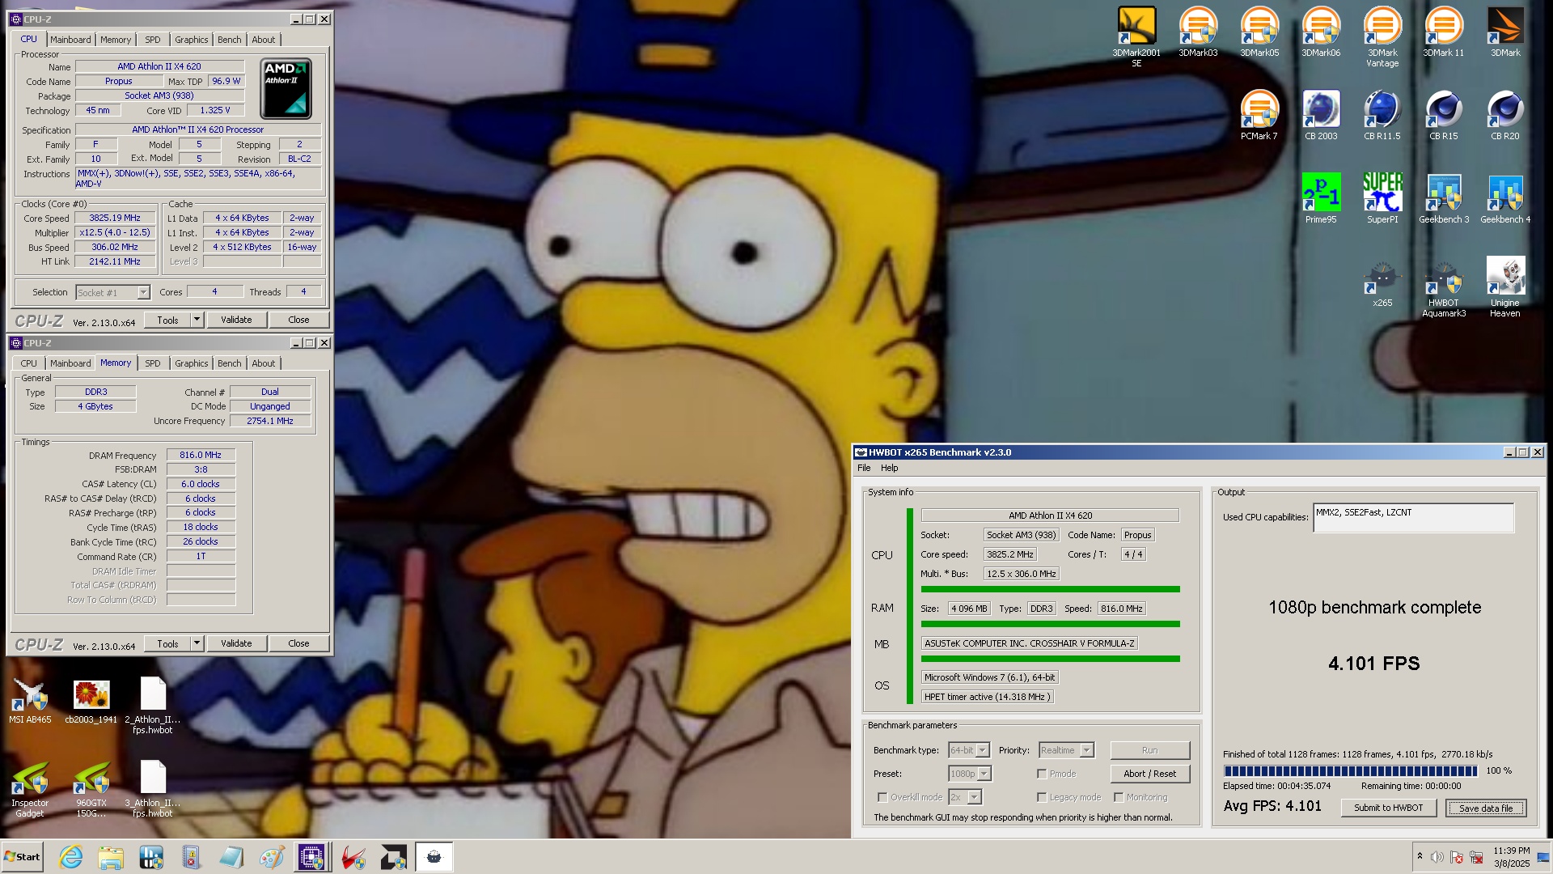This screenshot has height=874, width=1553.
Task: Switch to Bench tab in bottom CPU-Z
Action: [x=230, y=363]
